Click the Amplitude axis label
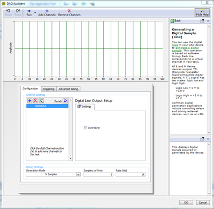The width and height of the screenshot is (214, 209). tap(11, 48)
